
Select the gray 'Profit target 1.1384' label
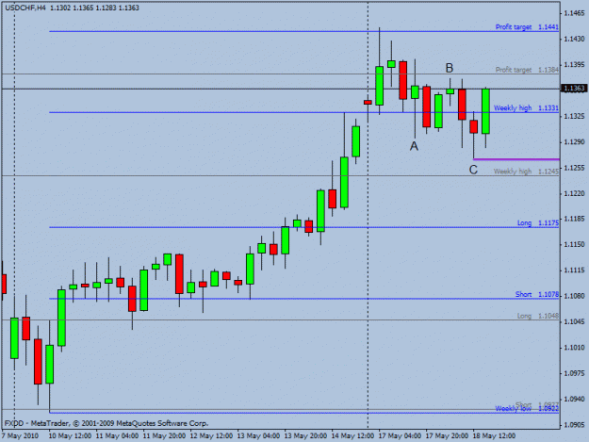tap(527, 70)
